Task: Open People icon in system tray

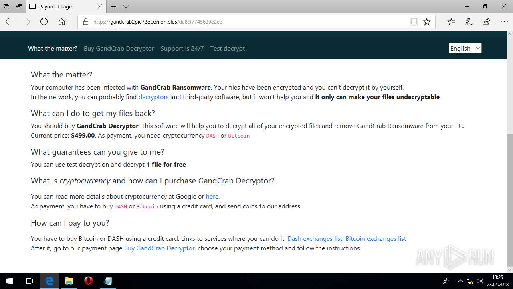Action: [446, 281]
